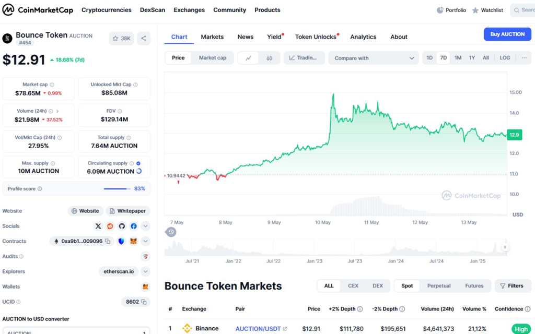The image size is (535, 334).
Task: Expand more contracts chevron
Action: pos(145,241)
